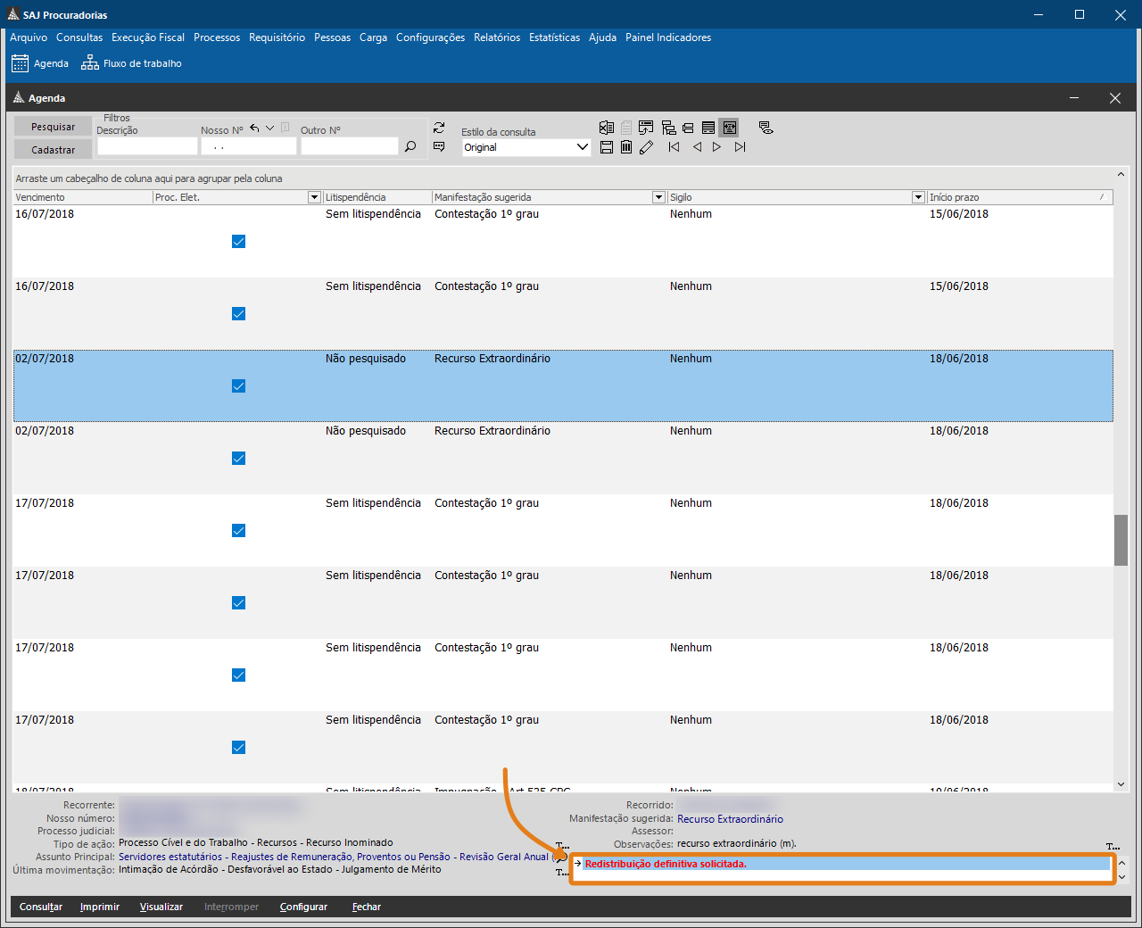Click the Nosso Nº input field
This screenshot has width=1142, height=928.
click(248, 146)
